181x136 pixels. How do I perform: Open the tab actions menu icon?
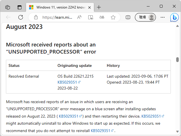20,7
